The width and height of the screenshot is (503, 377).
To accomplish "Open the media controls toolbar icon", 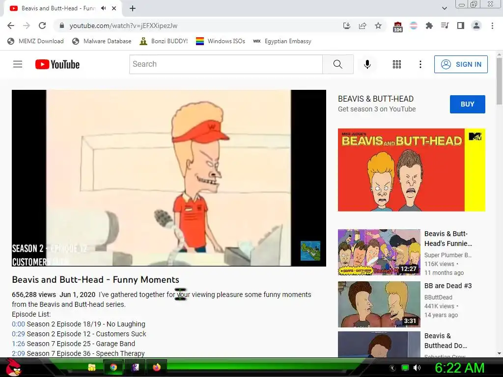I will click(445, 26).
